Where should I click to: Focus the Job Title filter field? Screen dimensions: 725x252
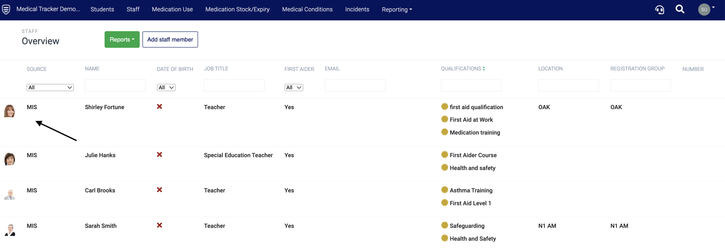pyautogui.click(x=234, y=85)
